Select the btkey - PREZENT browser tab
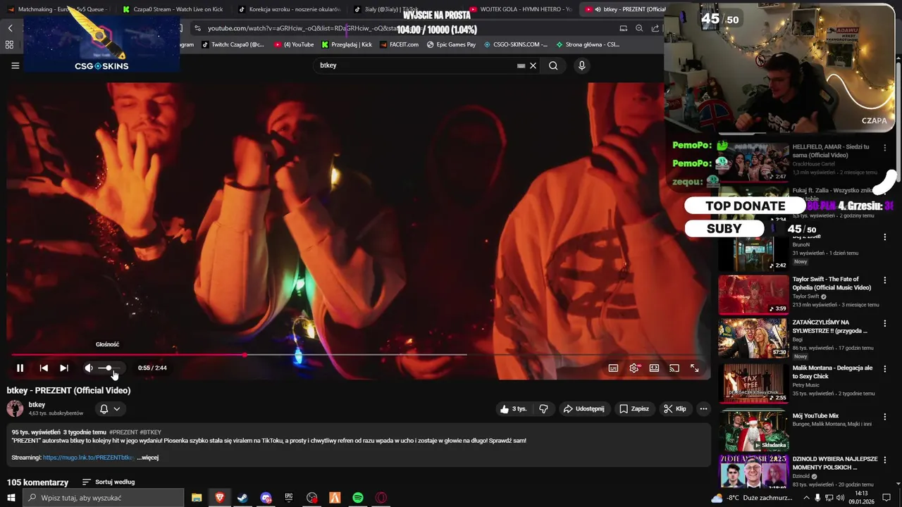 [x=624, y=9]
